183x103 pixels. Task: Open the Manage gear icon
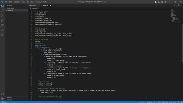[2, 99]
